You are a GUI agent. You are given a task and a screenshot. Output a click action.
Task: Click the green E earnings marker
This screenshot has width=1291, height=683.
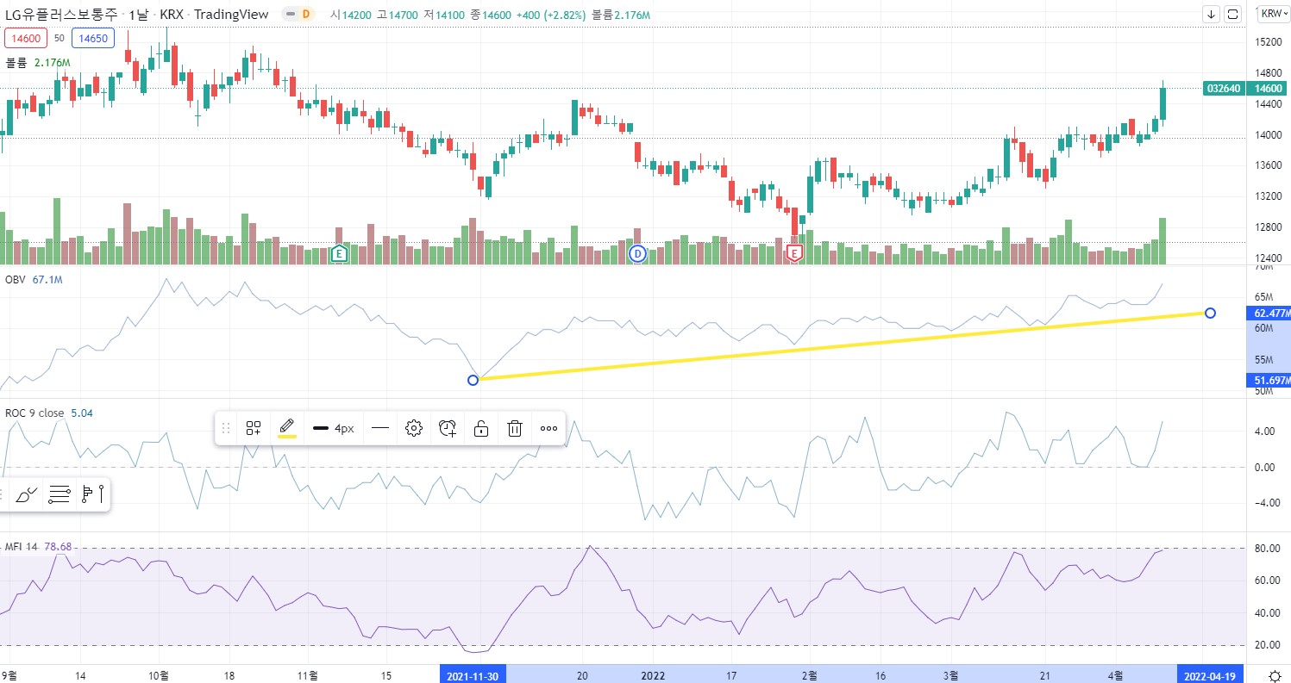[340, 253]
